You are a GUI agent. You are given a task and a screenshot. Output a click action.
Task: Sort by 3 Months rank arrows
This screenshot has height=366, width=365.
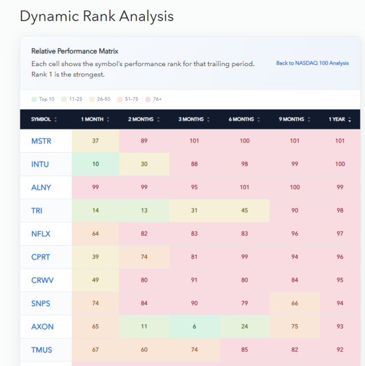208,120
